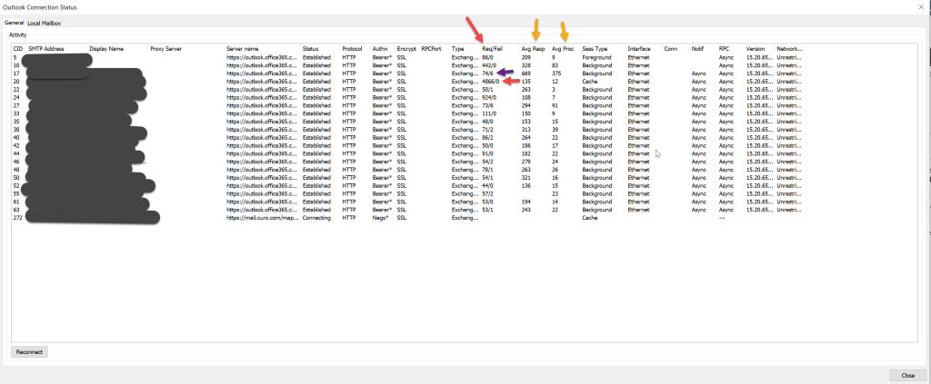Click the Reconnect button
Viewport: 931px width, 384px height.
[29, 351]
